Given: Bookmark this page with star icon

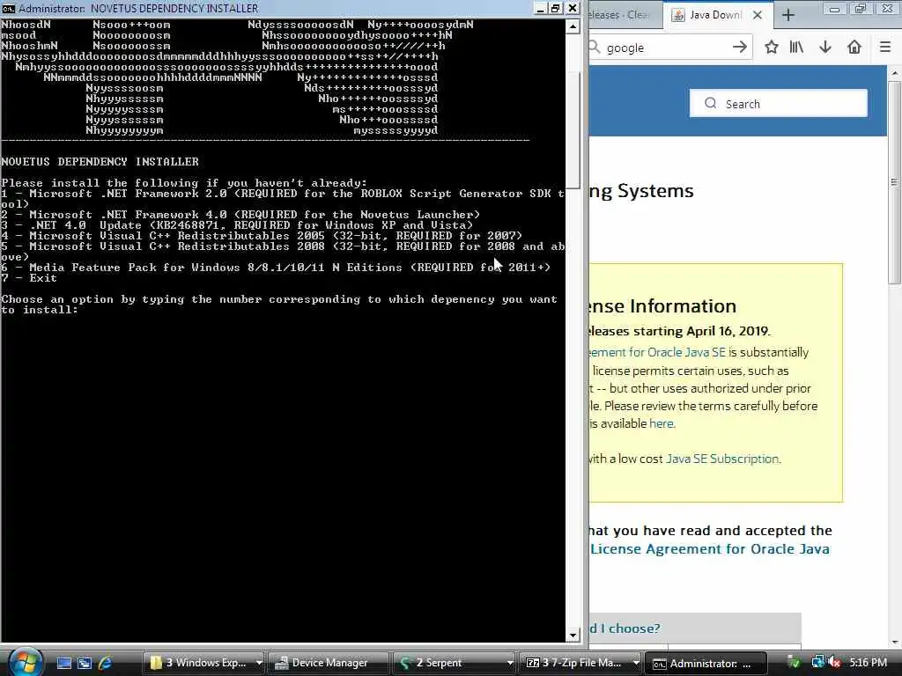Looking at the screenshot, I should 772,48.
